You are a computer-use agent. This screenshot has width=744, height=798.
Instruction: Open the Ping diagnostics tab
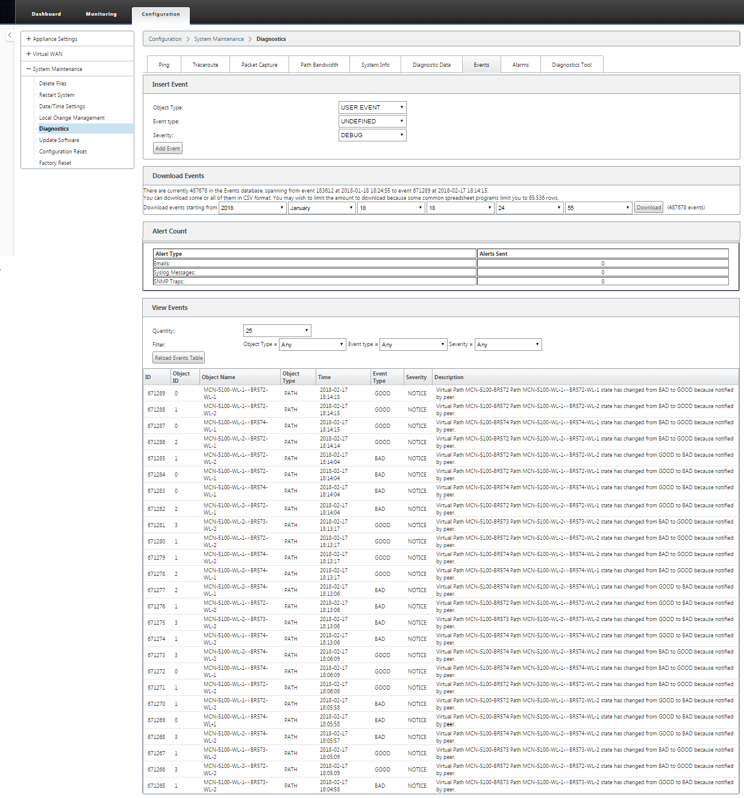[164, 65]
